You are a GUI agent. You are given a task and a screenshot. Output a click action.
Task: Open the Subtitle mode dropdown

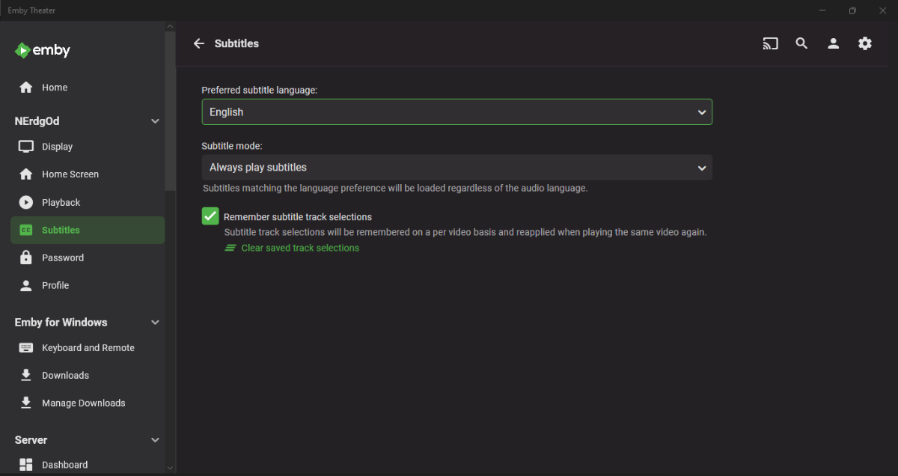456,168
